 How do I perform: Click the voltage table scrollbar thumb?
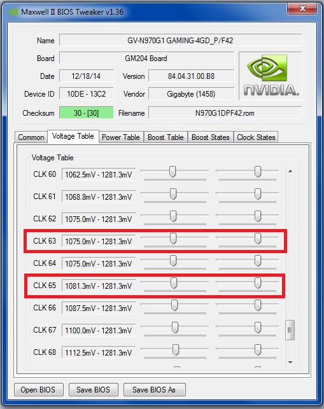coord(290,330)
